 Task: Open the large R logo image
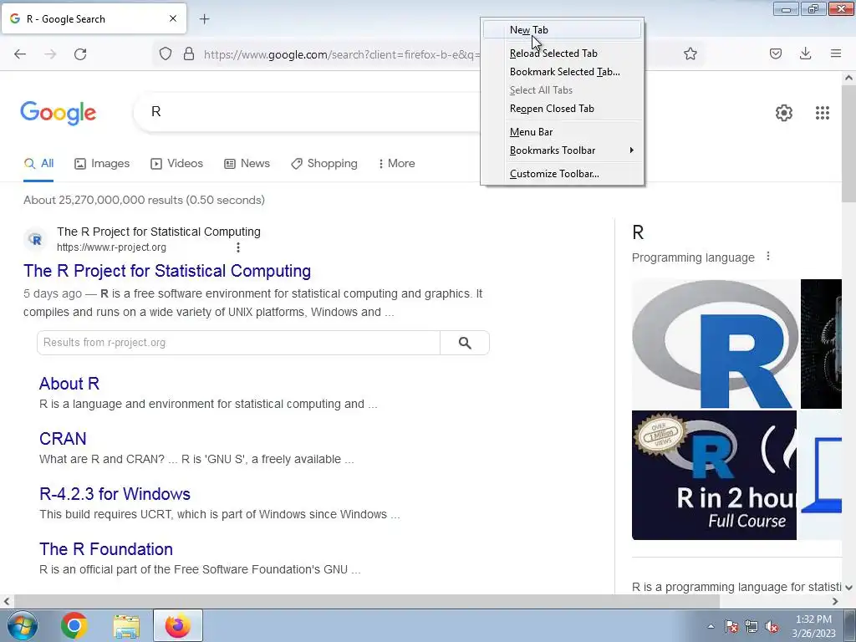click(x=716, y=344)
